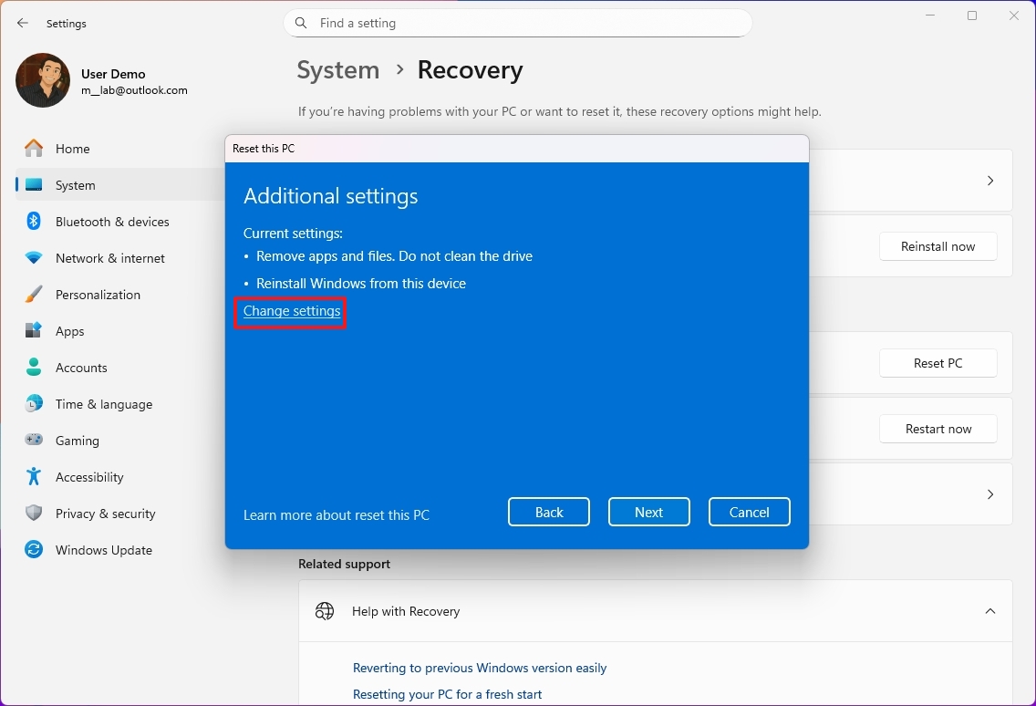Open the Accounts person icon
1036x706 pixels.
click(34, 368)
